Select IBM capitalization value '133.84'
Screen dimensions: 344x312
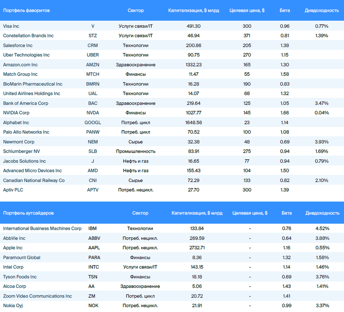[197, 228]
